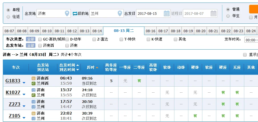The width and height of the screenshot is (258, 122).
Task: Open the G1833 train number link
Action: tap(13, 81)
